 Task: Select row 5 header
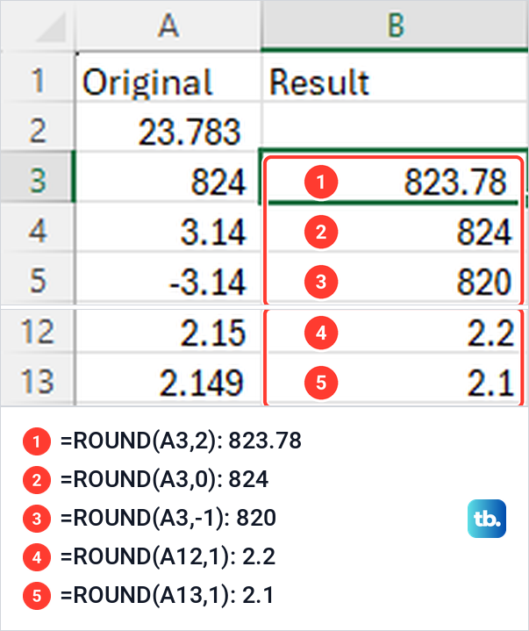(38, 278)
